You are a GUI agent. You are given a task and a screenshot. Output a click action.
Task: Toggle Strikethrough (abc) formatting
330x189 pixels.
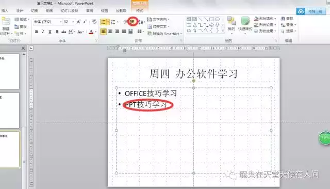tap(64, 31)
